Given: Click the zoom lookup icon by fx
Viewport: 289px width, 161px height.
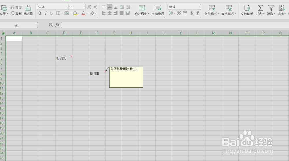Looking at the screenshot, I should (51, 25).
